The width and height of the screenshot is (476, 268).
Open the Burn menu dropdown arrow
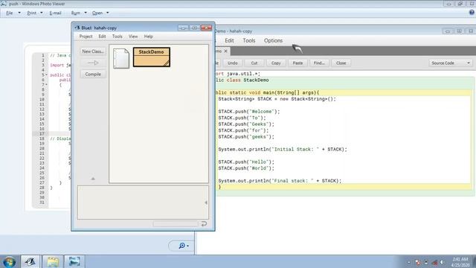point(86,13)
